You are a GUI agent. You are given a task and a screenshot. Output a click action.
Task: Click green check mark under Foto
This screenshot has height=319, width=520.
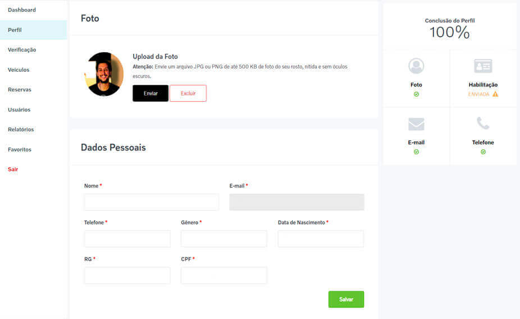(x=416, y=94)
